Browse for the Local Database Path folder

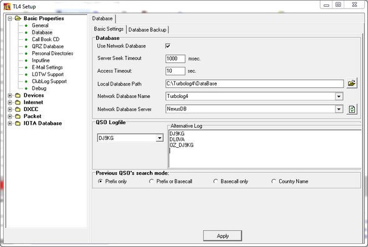click(352, 83)
